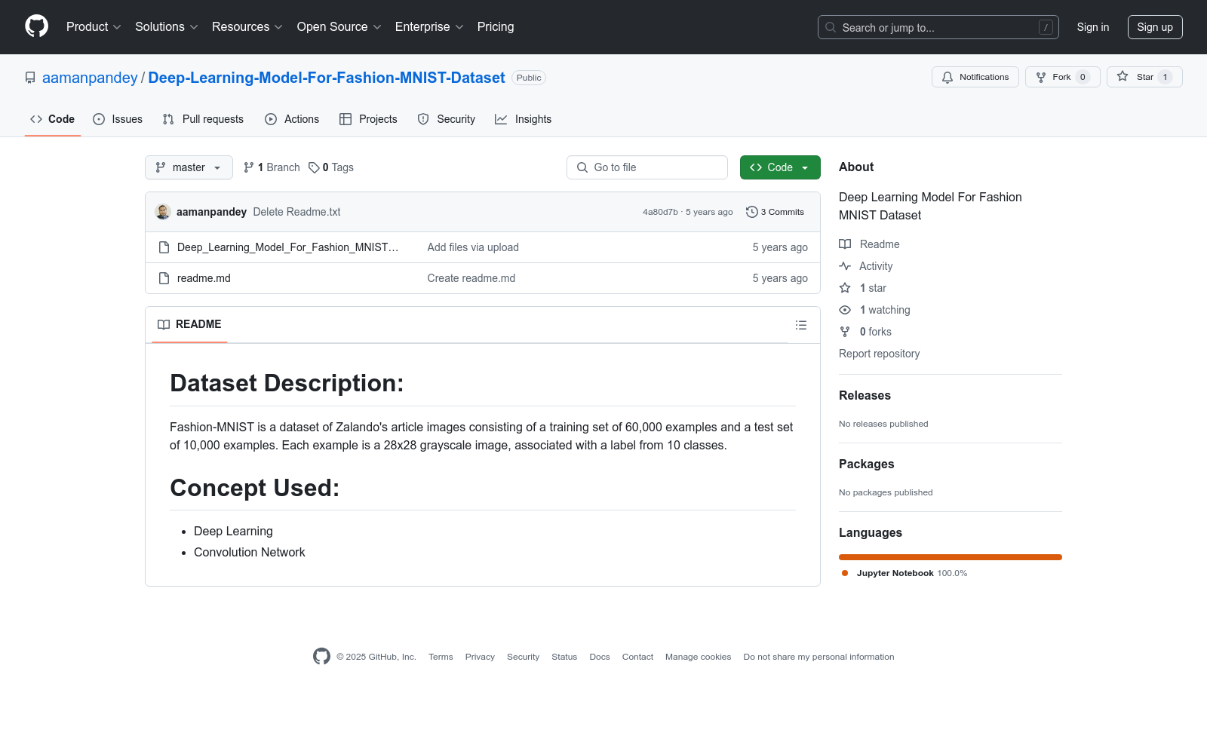Click the GitHub logo in footer
The image size is (1207, 754).
click(321, 657)
